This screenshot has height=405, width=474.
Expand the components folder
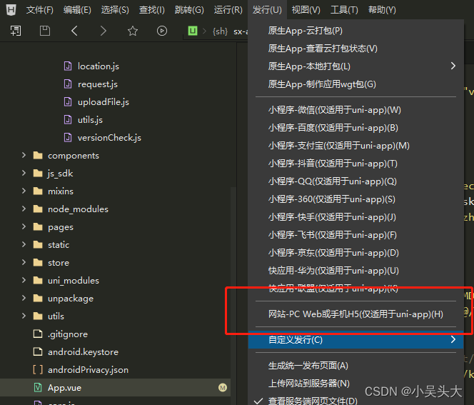(x=24, y=155)
